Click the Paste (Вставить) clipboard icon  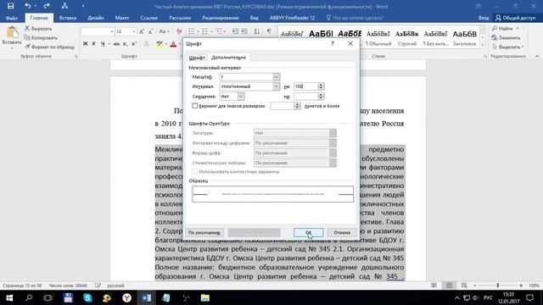point(12,32)
